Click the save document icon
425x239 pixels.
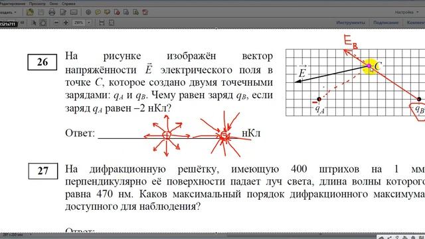point(41,12)
